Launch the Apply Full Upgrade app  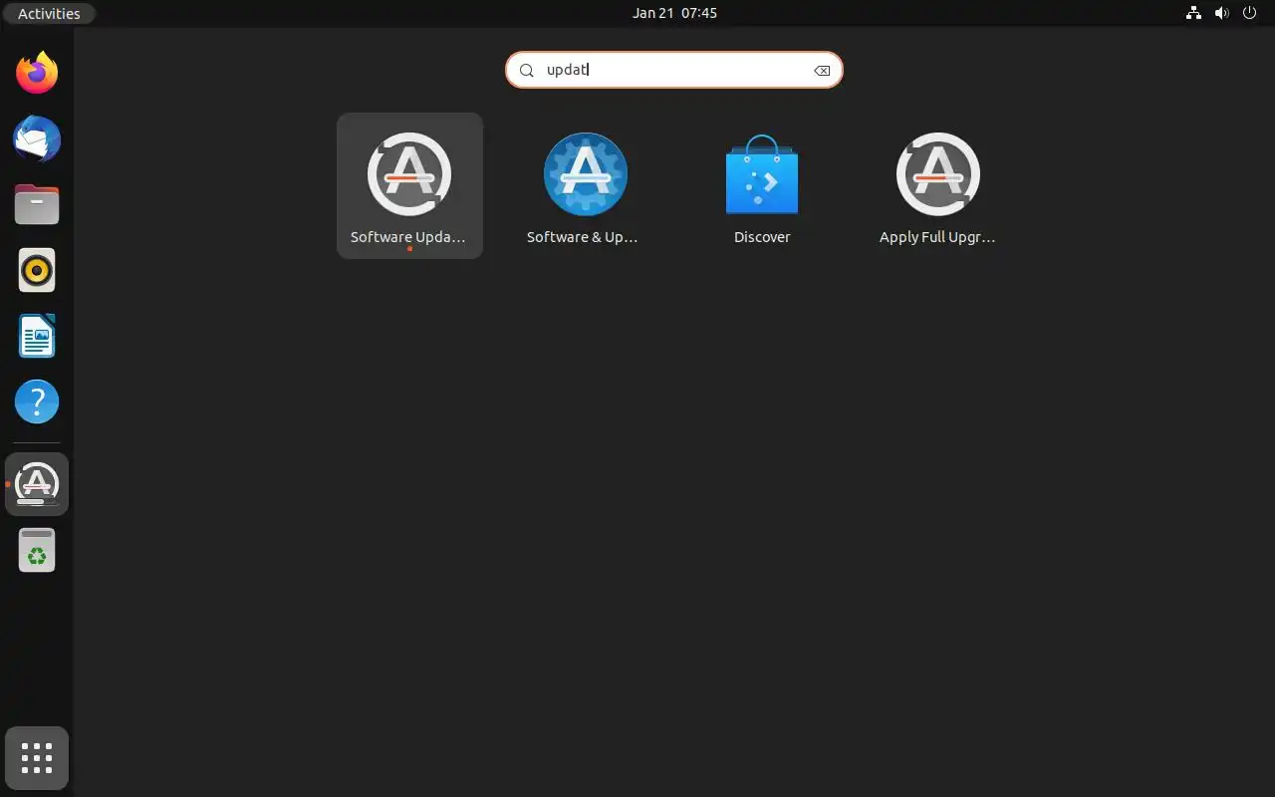(x=937, y=186)
